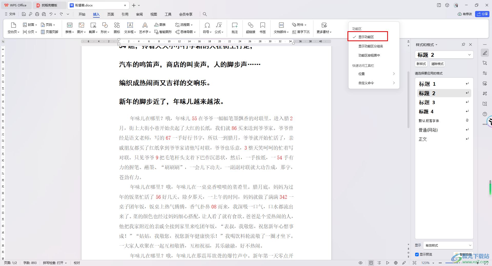The height and width of the screenshot is (266, 492).
Task: Click 校对 in the status bar
Action: point(77,263)
